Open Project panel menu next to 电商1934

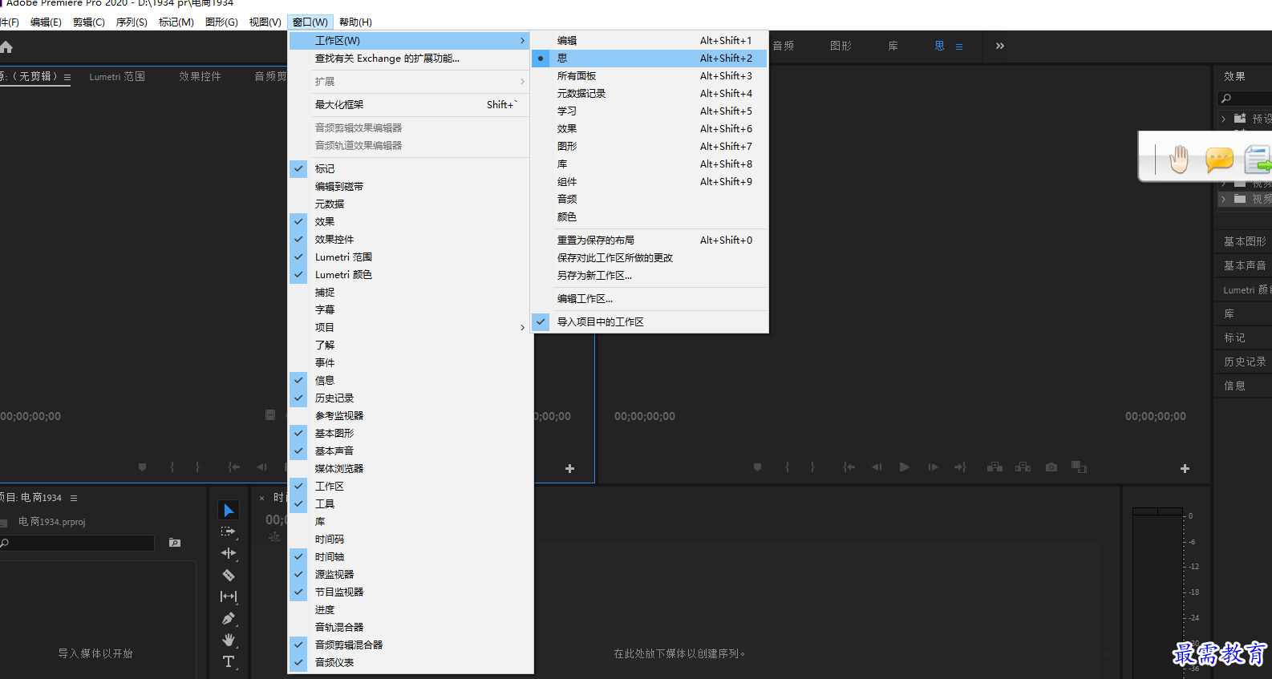pos(74,498)
